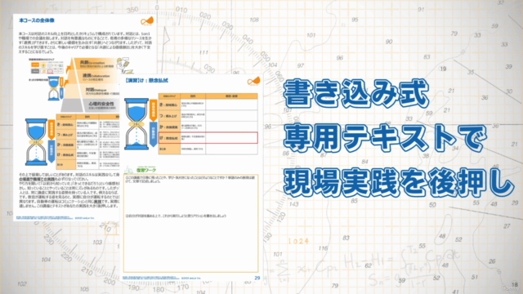Click the green '復習ワーク' heading
Image resolution: width=523 pixels, height=294 pixels.
pyautogui.click(x=146, y=170)
